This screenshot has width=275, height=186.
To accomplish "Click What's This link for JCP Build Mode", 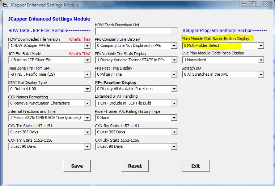I will pyautogui.click(x=80, y=54).
